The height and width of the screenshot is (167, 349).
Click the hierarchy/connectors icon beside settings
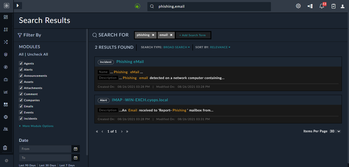[x=310, y=6]
